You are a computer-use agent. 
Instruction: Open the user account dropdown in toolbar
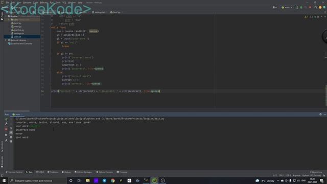coord(274,7)
